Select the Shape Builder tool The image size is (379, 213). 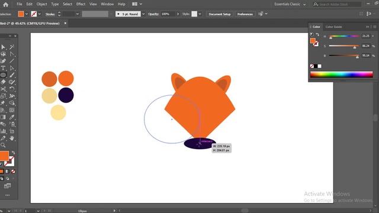12,103
